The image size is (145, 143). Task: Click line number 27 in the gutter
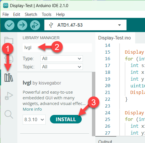[108, 133]
